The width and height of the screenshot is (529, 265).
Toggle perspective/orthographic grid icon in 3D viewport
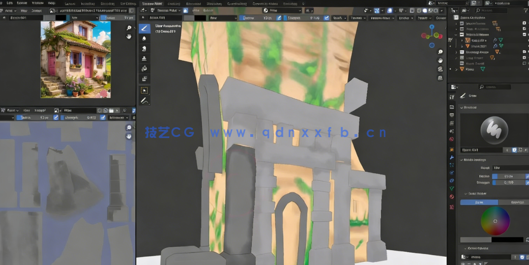point(440,78)
